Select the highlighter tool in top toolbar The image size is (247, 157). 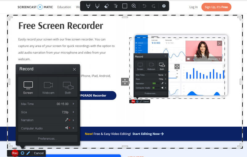pyautogui.click(x=97, y=6)
